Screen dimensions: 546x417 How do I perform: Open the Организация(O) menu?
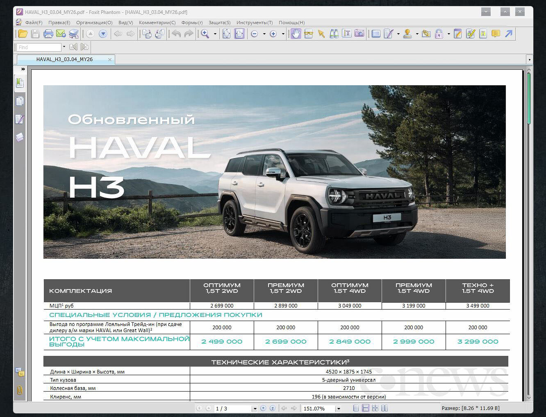94,23
